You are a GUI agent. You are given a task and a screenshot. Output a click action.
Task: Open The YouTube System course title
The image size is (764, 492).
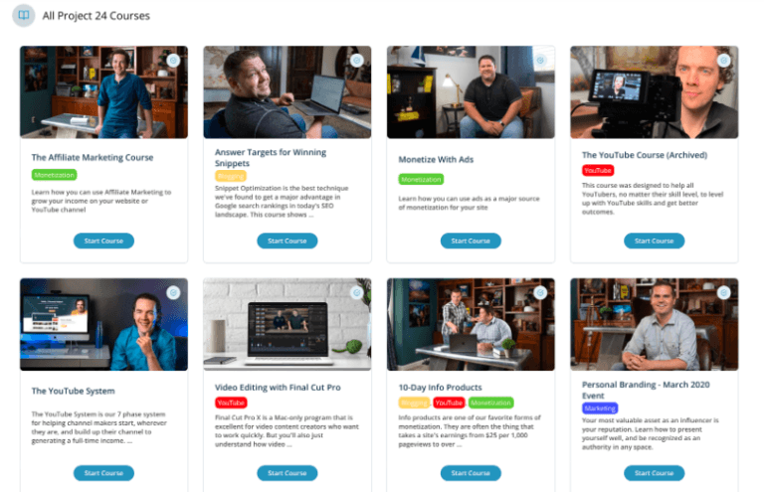coord(73,391)
